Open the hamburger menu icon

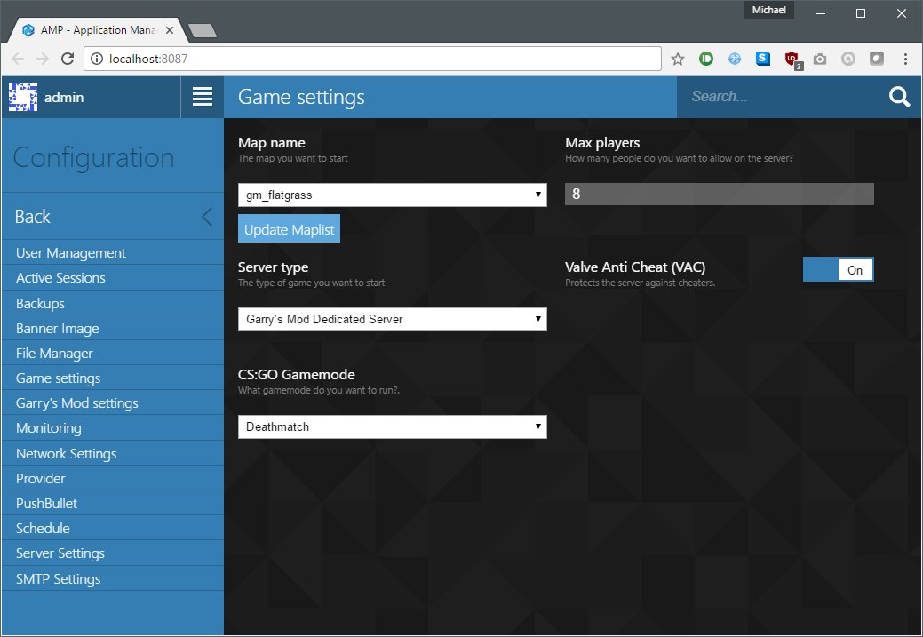point(203,97)
